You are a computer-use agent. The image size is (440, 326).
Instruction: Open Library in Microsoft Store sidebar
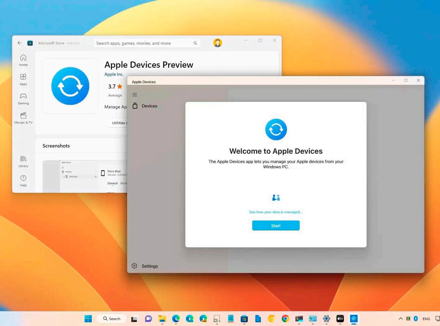23,161
